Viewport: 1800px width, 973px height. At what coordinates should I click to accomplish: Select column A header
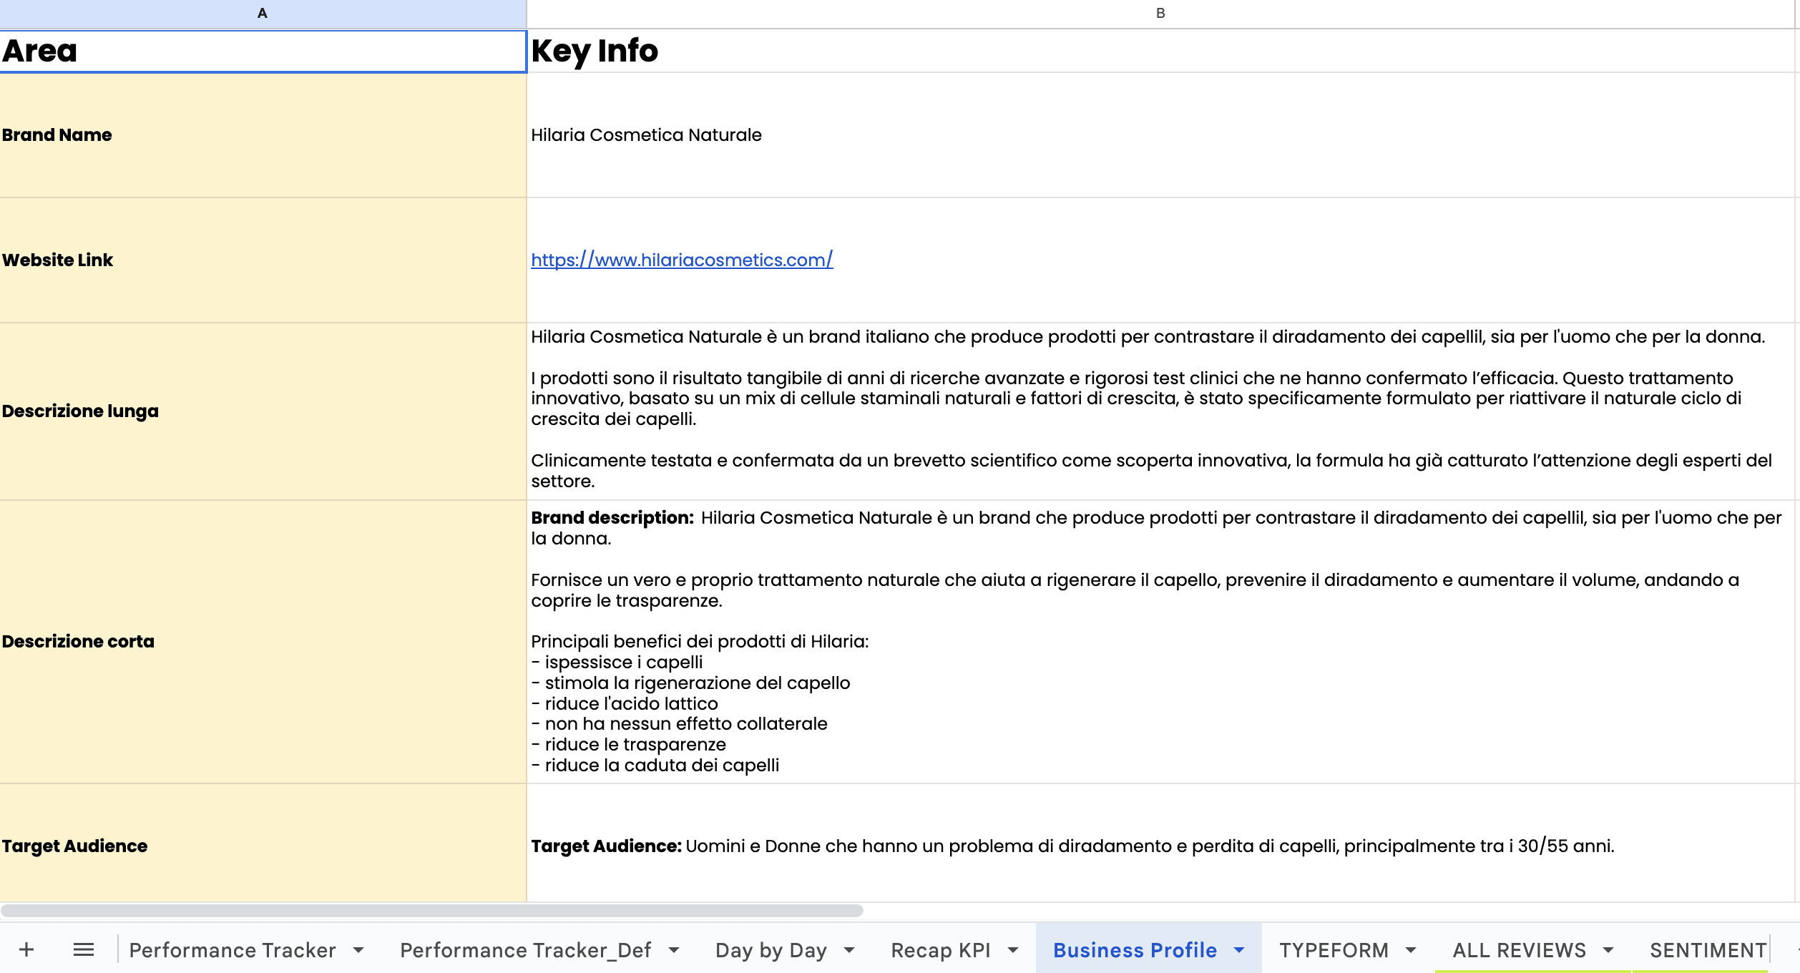pyautogui.click(x=263, y=14)
